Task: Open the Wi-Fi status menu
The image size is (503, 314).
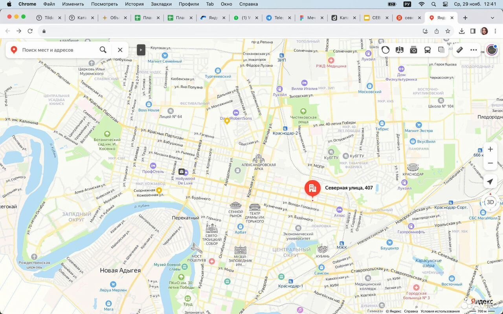Action: [x=422, y=4]
